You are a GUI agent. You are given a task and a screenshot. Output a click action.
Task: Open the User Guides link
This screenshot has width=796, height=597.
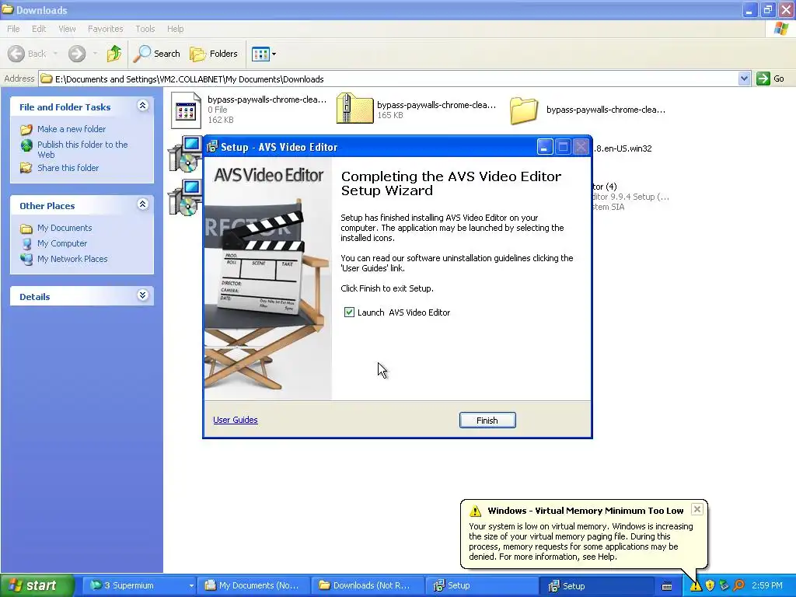235,420
